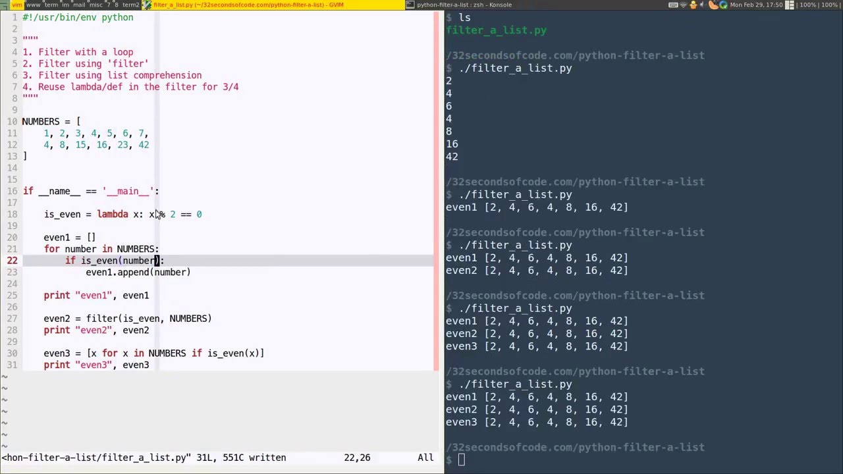Viewport: 843px width, 474px height.
Task: Click the even3 list comprehension line
Action: [x=154, y=354]
